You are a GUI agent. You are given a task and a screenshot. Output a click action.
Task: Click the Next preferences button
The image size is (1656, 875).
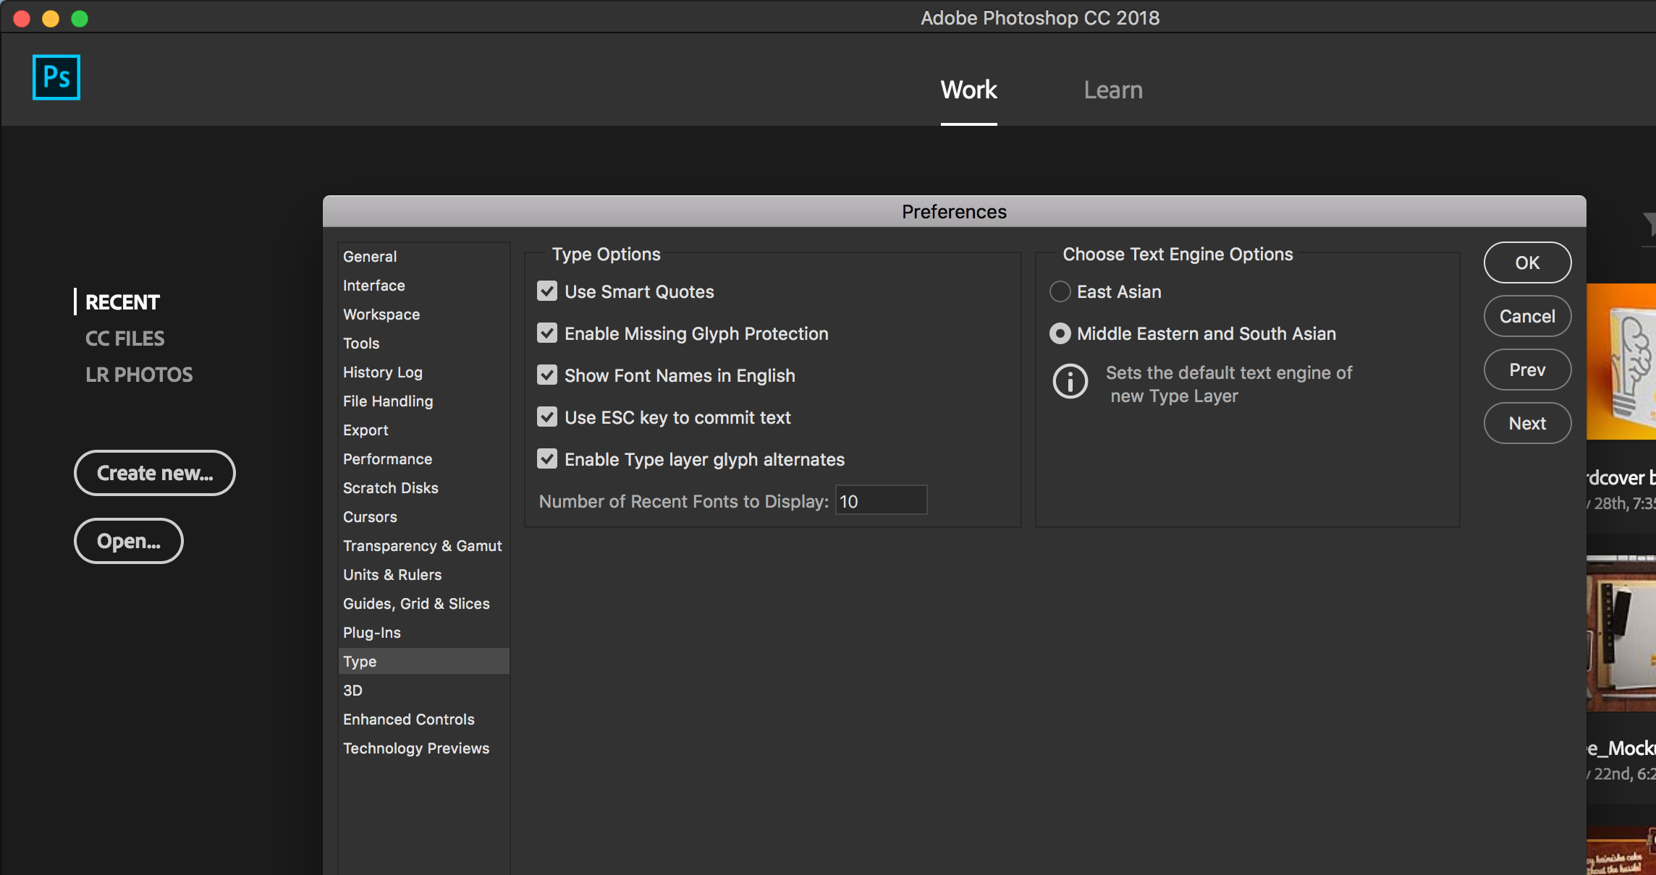click(x=1527, y=423)
